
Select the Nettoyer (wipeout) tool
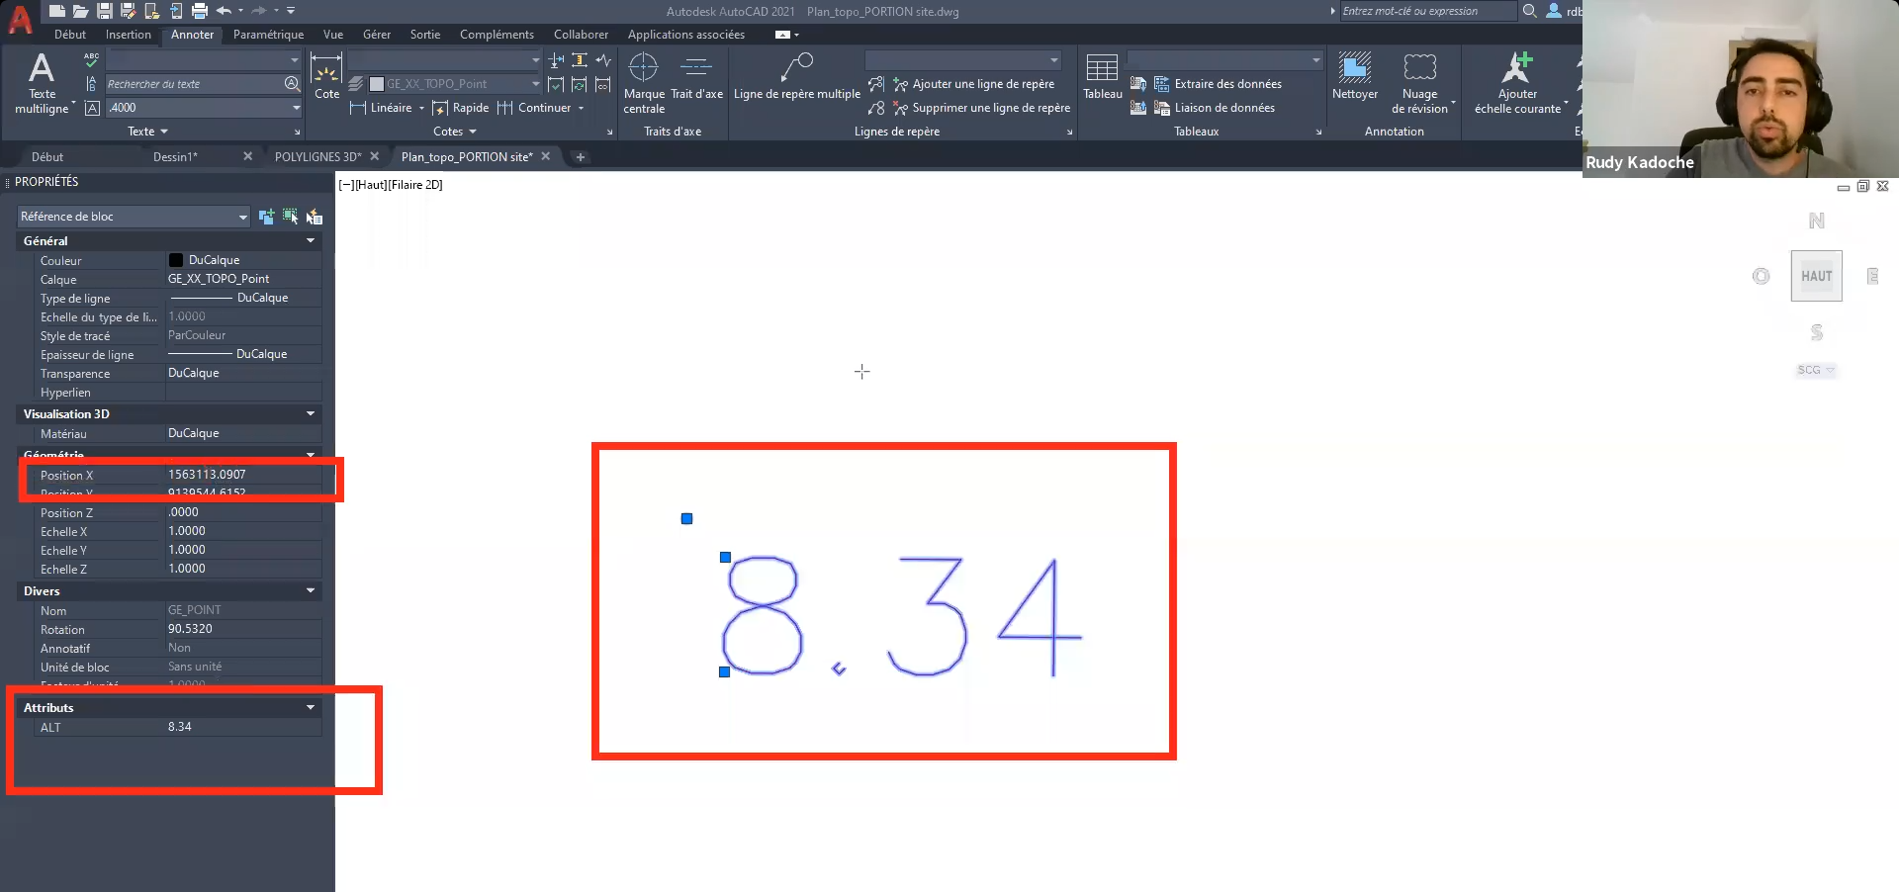pos(1355,77)
